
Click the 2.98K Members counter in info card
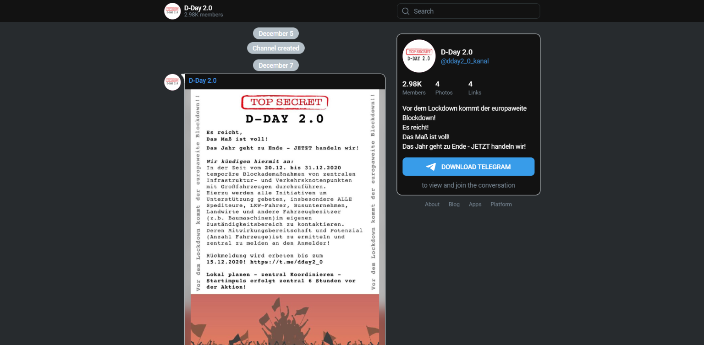[414, 88]
